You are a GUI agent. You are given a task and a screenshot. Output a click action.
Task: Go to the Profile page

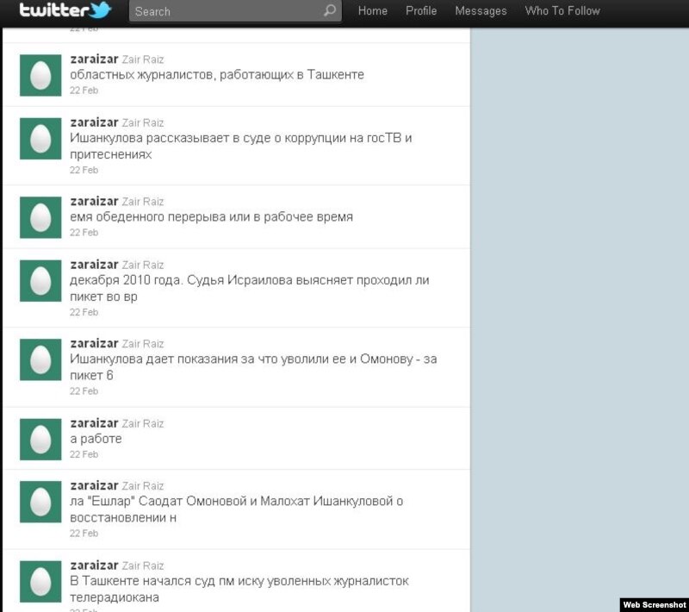[421, 11]
